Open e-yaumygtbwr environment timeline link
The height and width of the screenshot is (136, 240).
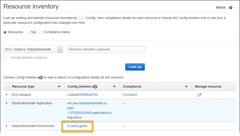point(77,126)
